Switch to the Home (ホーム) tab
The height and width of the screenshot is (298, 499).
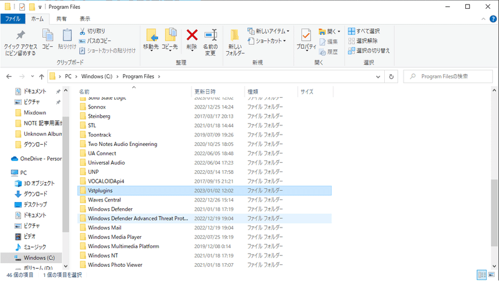click(37, 19)
